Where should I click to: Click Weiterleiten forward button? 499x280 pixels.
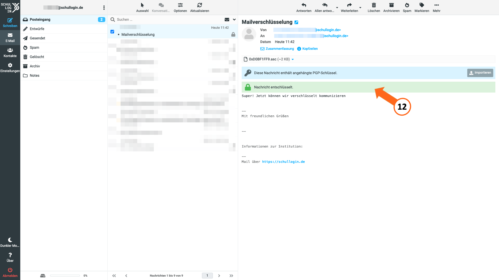[x=349, y=8]
